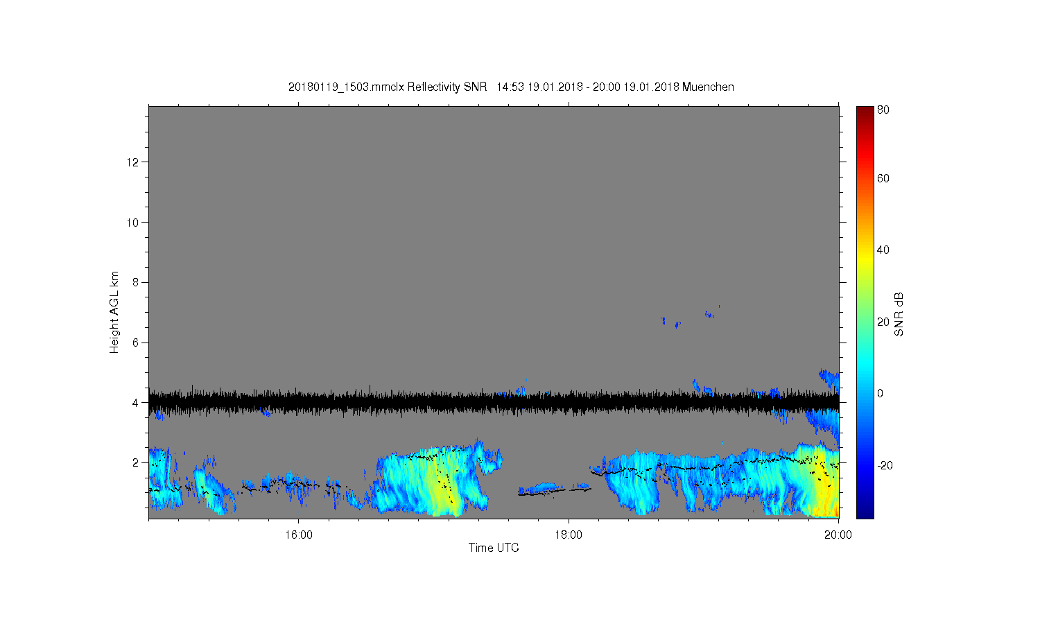Click the plot title '20180119_1503.mmclx Reflectivity SNR'
Viewport: 1040px width, 624px height.
coord(388,87)
